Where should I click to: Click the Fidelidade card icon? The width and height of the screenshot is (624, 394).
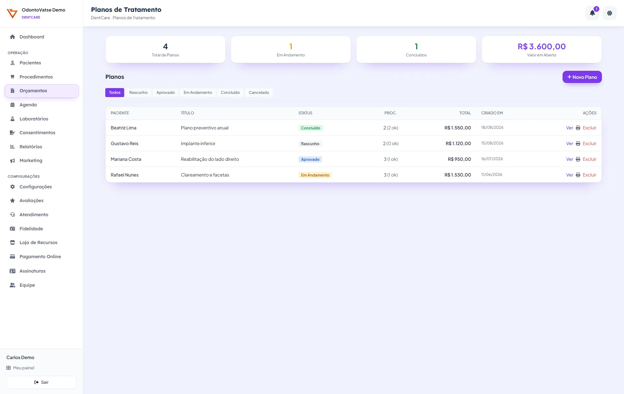(x=12, y=229)
